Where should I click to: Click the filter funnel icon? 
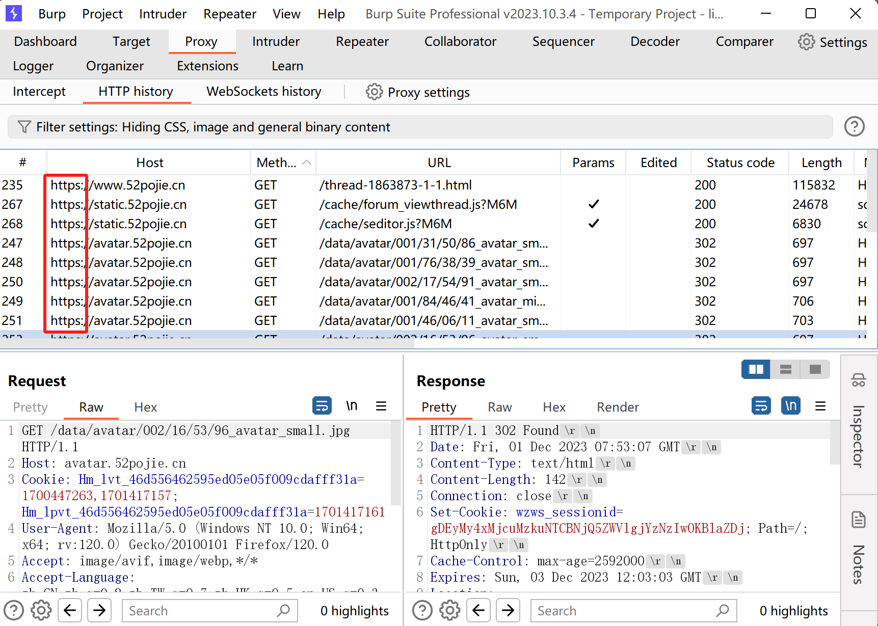(24, 127)
